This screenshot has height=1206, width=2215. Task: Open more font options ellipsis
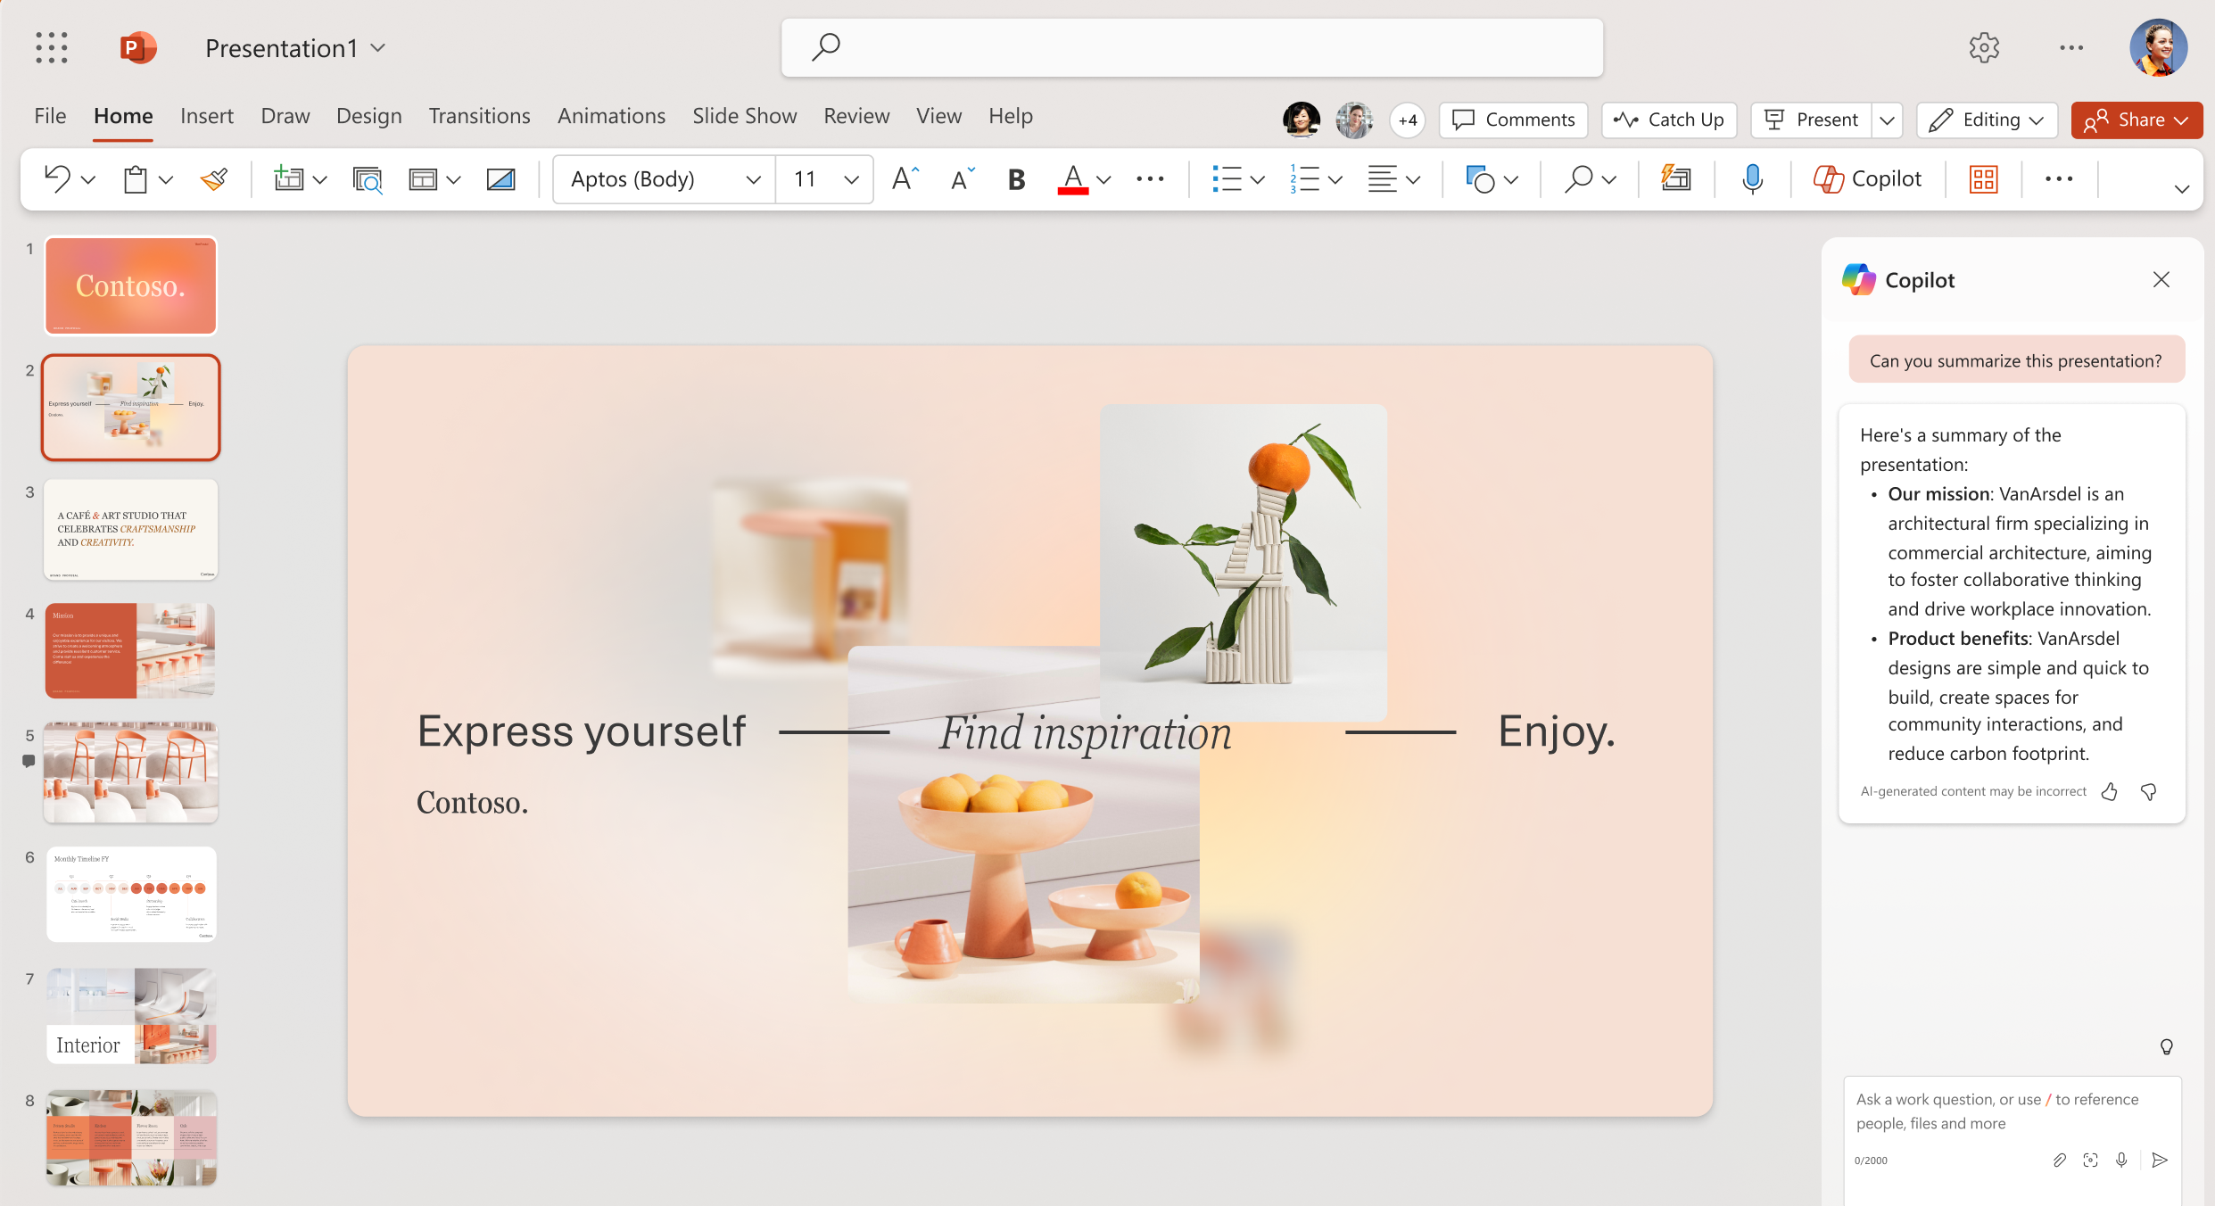(1150, 179)
